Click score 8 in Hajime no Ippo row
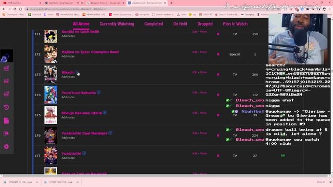This screenshot has width=333, height=187. 218,54
